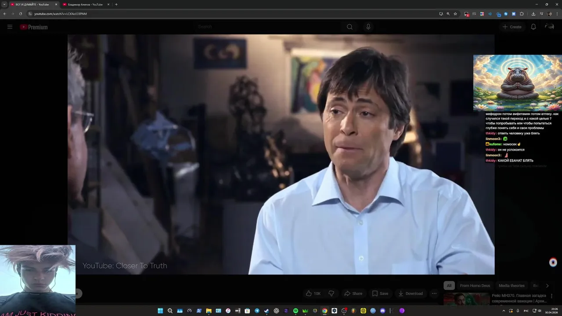
Task: Click the YouTube search magnifier button
Action: (x=349, y=27)
